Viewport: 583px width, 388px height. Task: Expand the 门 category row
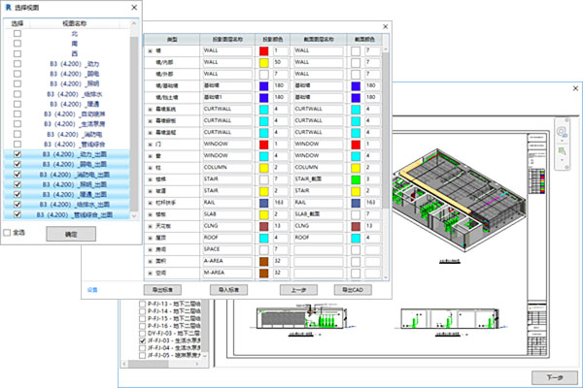tap(150, 145)
